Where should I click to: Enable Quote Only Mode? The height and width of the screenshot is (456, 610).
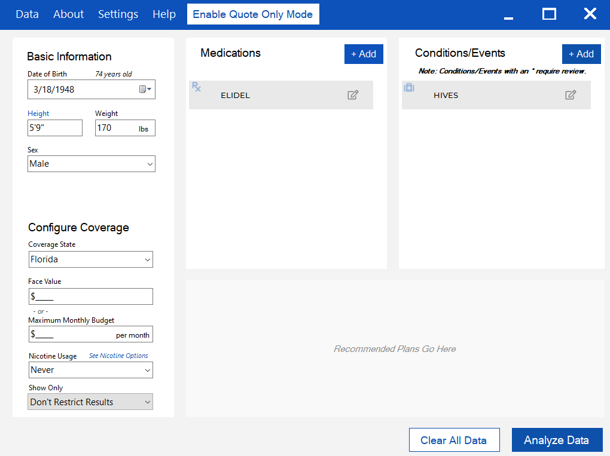pos(252,14)
